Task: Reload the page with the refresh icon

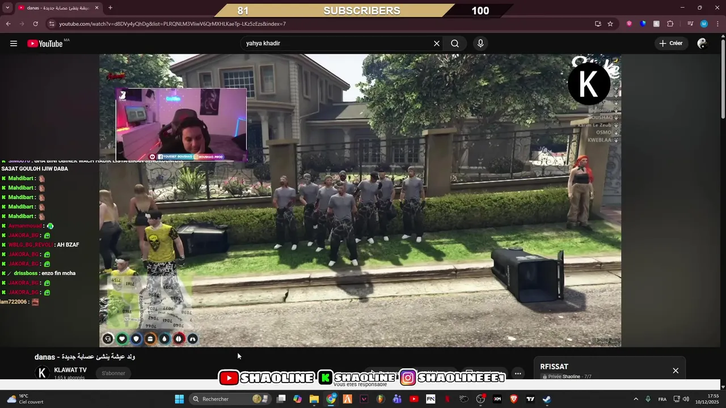Action: point(35,24)
